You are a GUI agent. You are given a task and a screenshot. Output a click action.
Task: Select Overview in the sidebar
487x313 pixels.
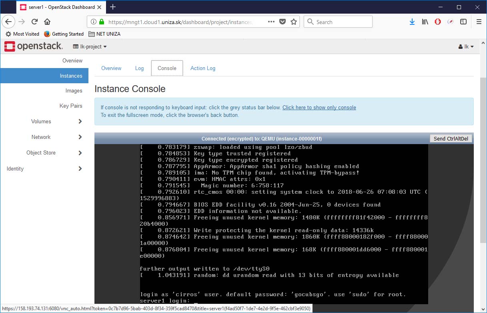point(72,60)
